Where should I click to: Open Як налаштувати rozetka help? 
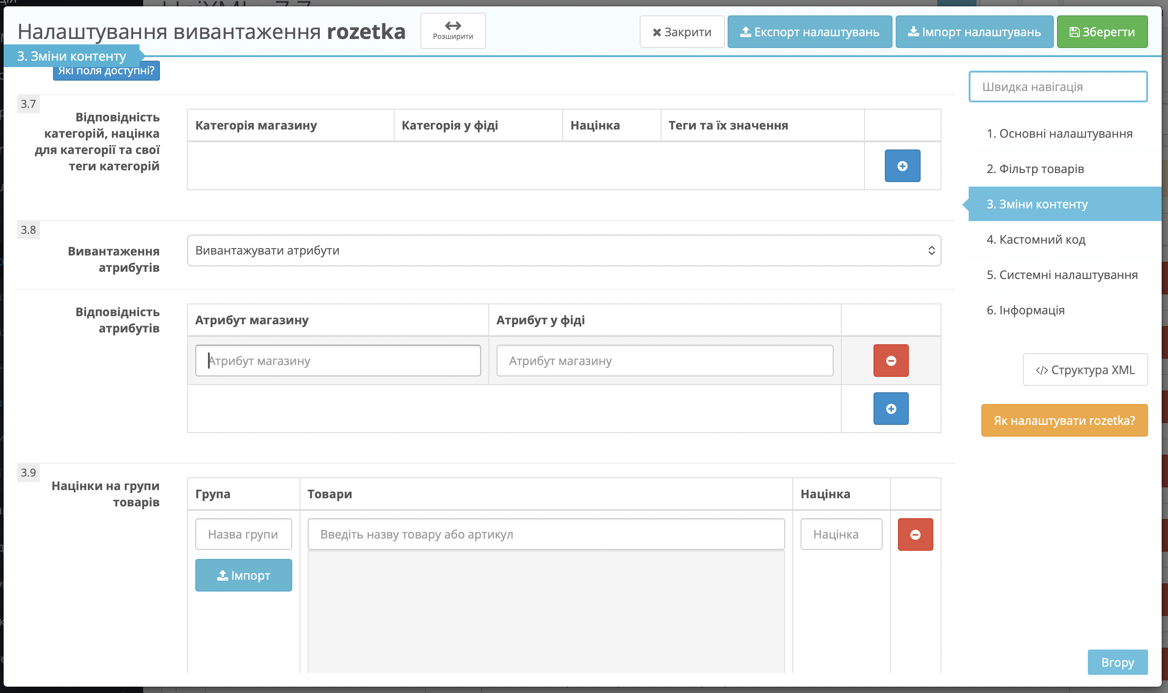pos(1064,420)
